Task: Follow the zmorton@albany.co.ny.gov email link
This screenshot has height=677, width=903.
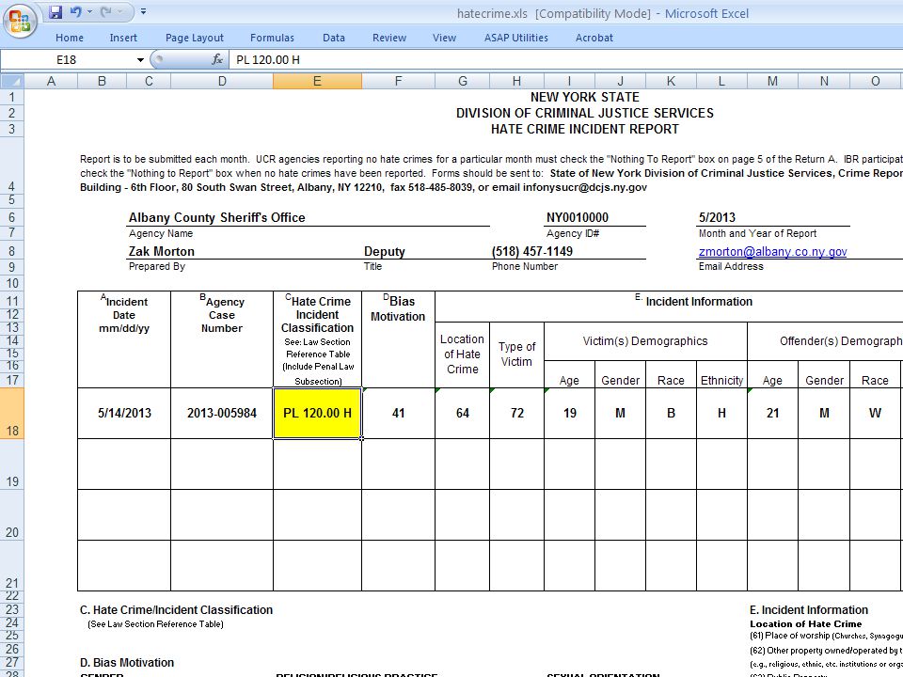Action: click(x=772, y=252)
